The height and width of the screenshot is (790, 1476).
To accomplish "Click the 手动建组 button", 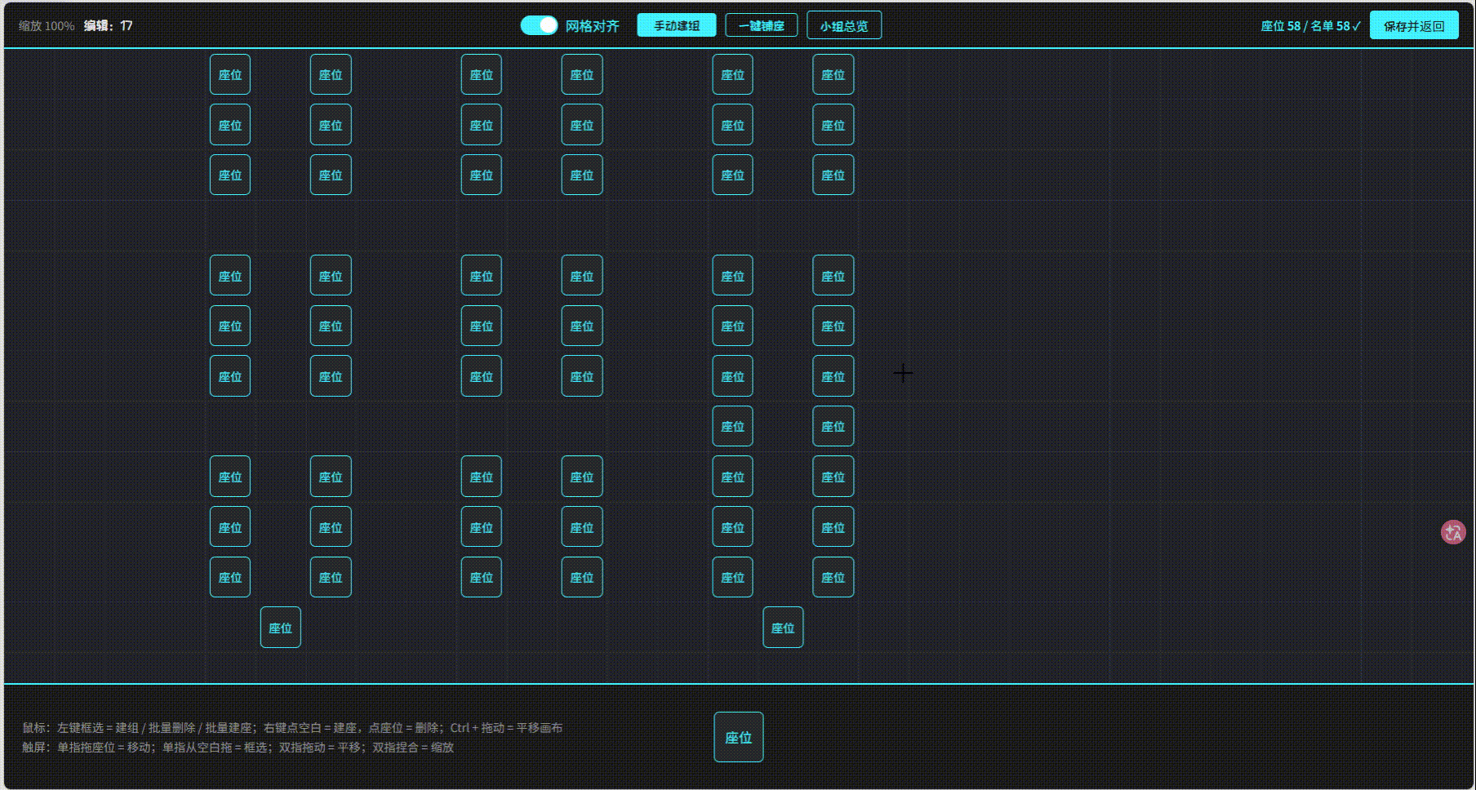I will [x=676, y=25].
